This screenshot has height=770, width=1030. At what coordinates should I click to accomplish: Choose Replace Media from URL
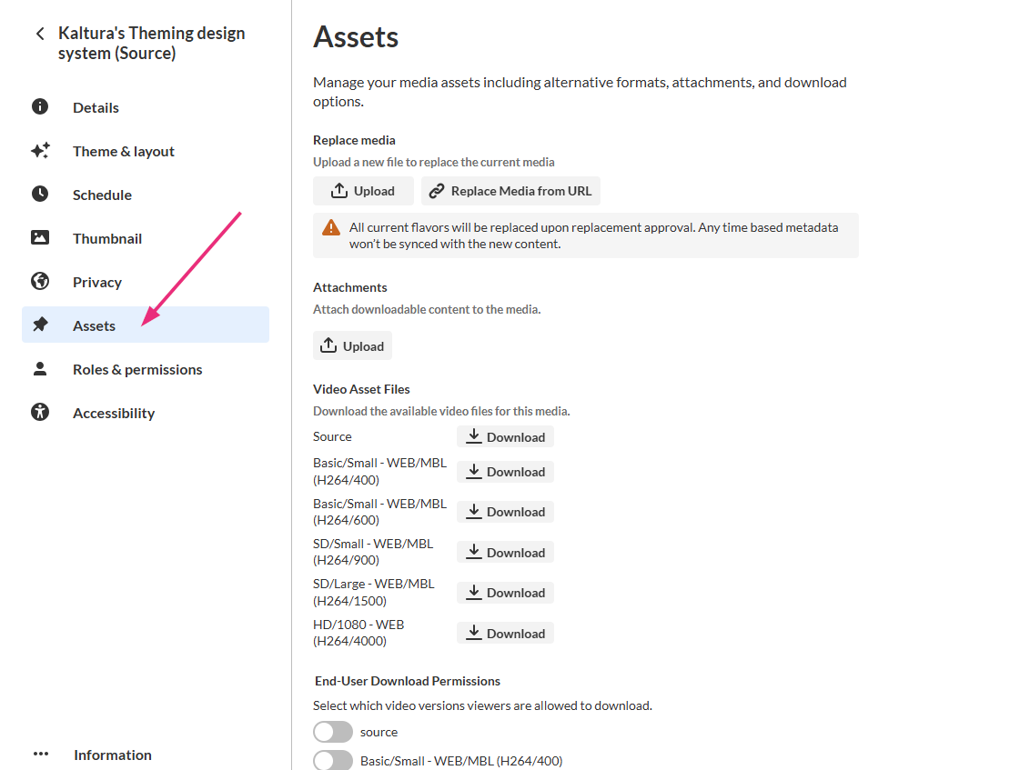click(x=510, y=191)
